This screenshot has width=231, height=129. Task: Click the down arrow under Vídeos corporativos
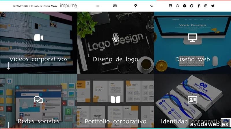[9, 66]
